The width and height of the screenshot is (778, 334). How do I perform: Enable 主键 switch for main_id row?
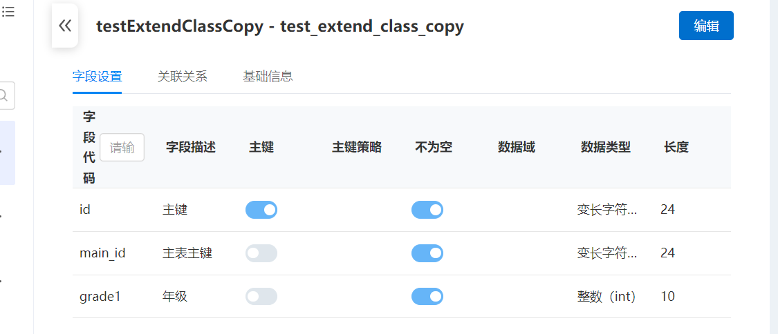click(x=261, y=253)
